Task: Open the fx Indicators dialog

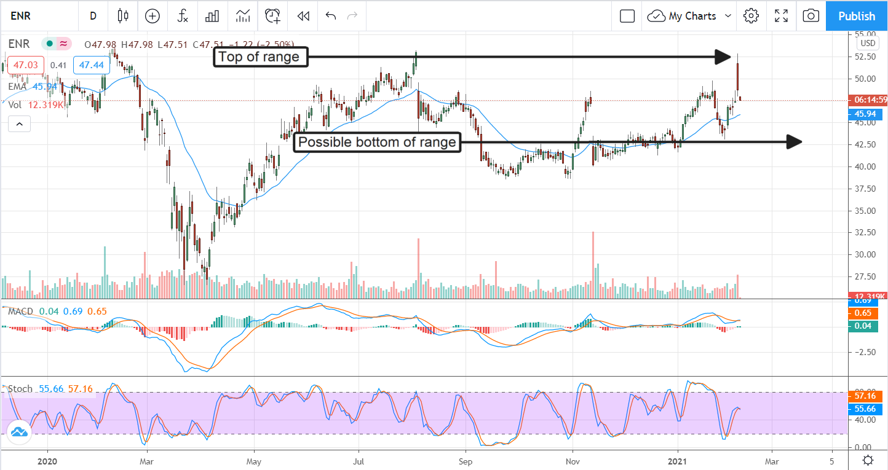Action: point(183,16)
